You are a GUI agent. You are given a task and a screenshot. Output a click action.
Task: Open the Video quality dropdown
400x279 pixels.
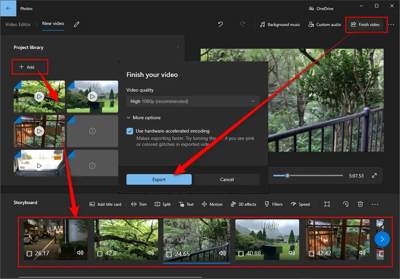(x=193, y=101)
